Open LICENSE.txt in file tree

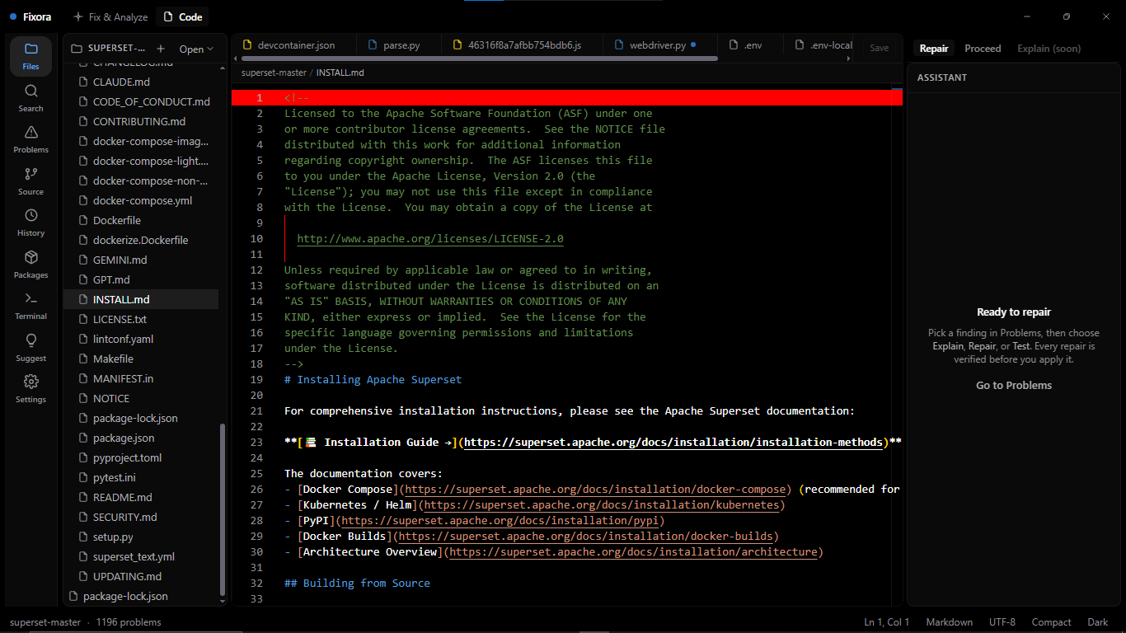point(120,319)
